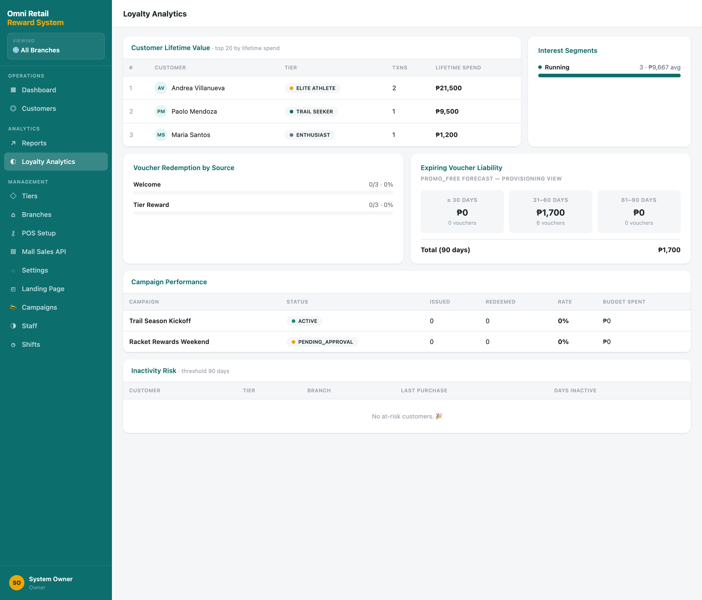Viewport: 702px width, 600px height.
Task: Click the ENTHUSIAST tier badge
Action: [310, 135]
